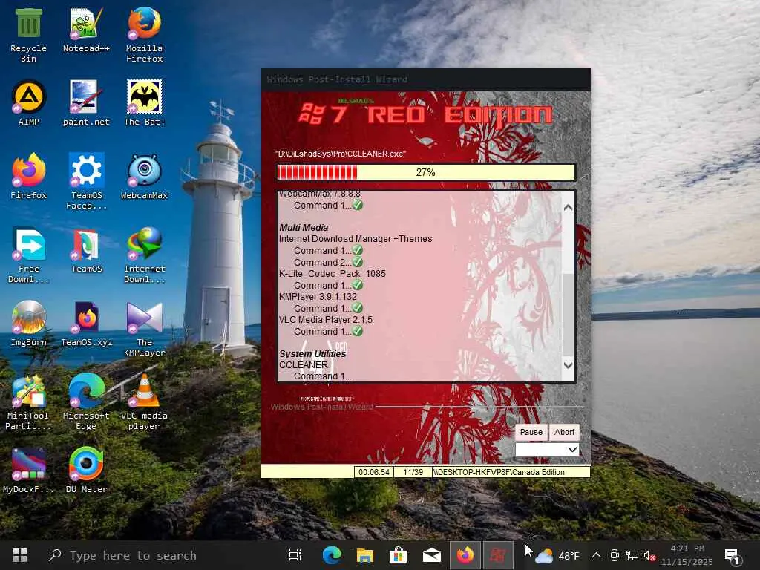Click the DESKTOP-HKFVP8F\Canada Edition status text
Viewport: 760px width, 570px height.
(499, 472)
